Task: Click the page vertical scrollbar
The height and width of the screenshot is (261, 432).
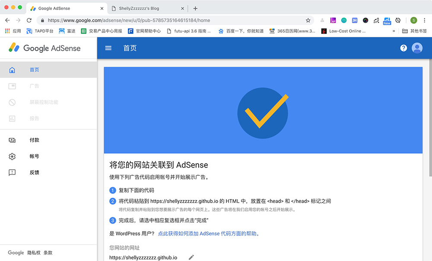Action: [x=430, y=117]
